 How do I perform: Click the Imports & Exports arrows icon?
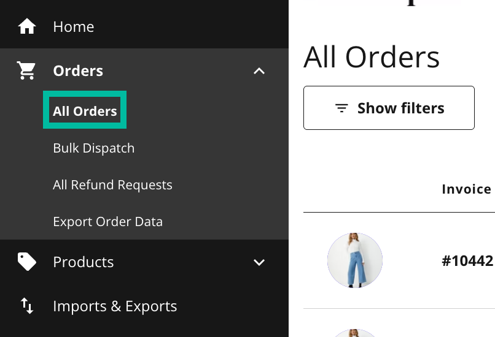coord(27,306)
